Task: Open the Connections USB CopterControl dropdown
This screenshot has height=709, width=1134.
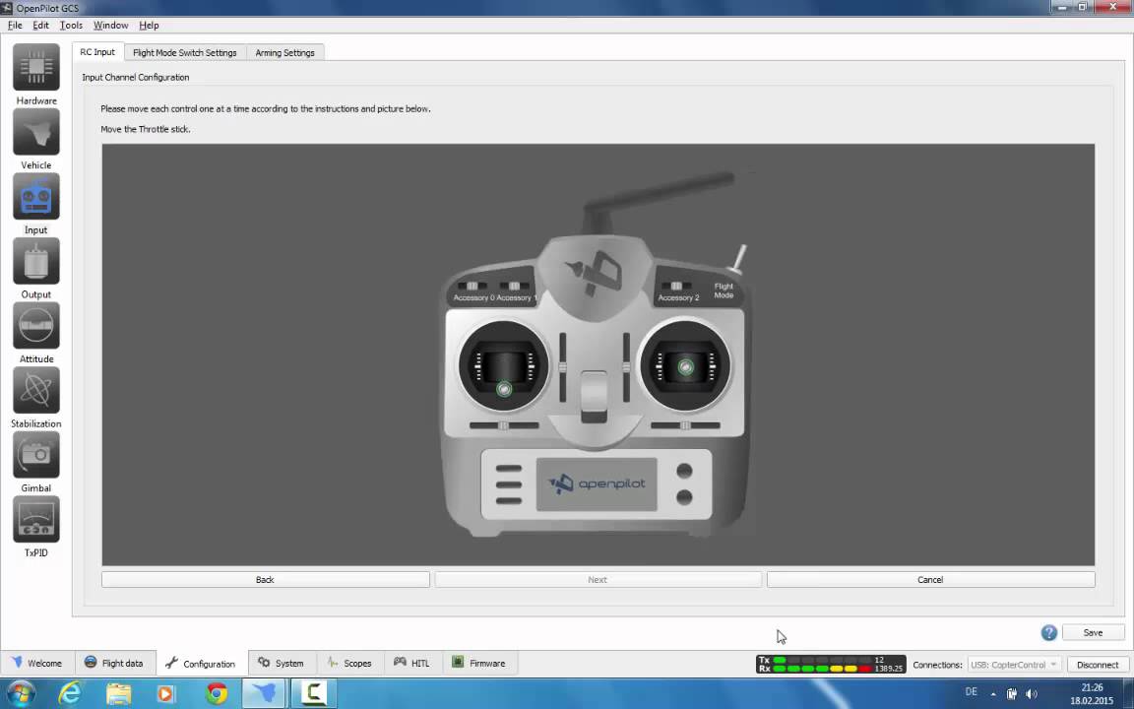Action: pyautogui.click(x=1014, y=664)
